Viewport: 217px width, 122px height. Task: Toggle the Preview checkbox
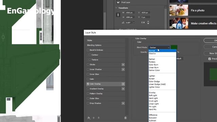click(x=210, y=59)
